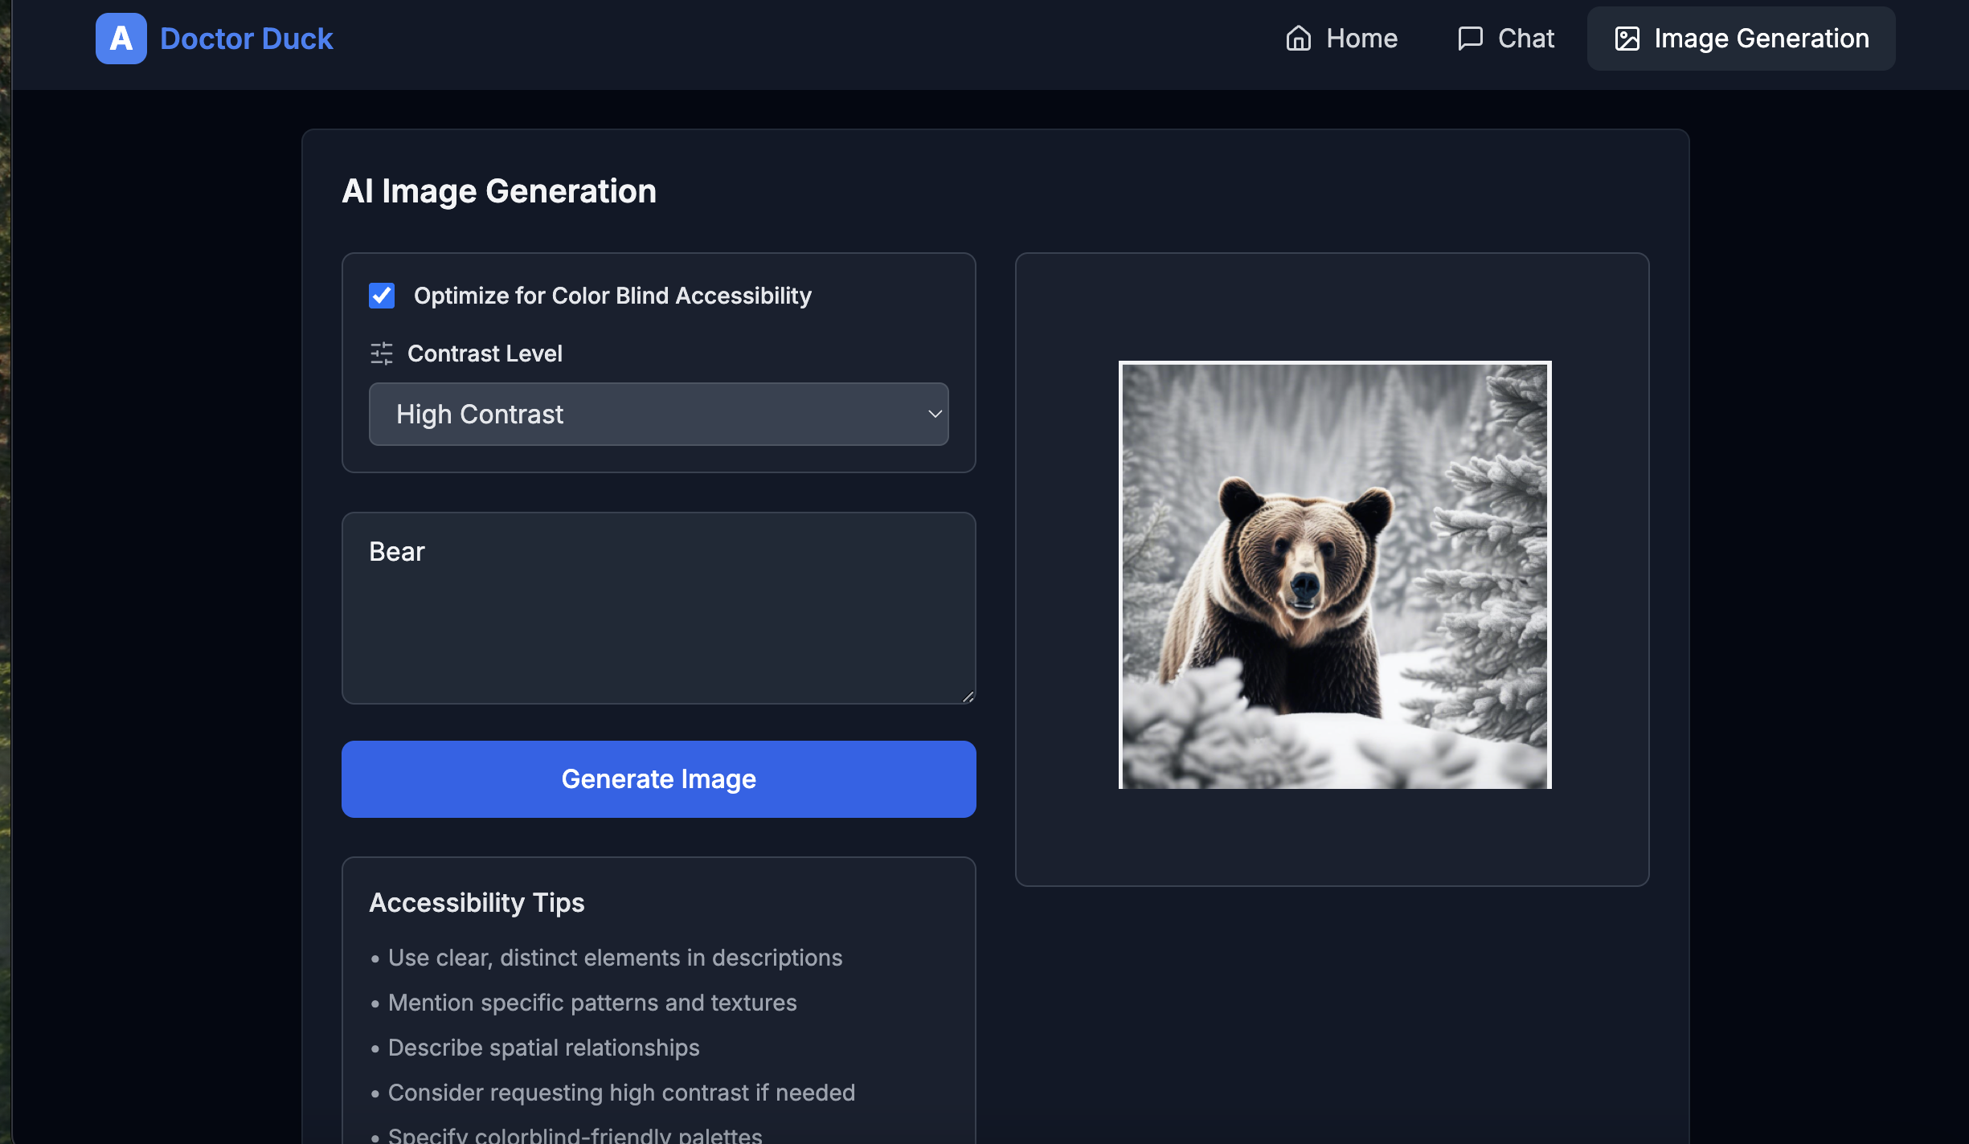Image resolution: width=1969 pixels, height=1144 pixels.
Task: Click the Accessibility Tips heading
Action: 477,903
